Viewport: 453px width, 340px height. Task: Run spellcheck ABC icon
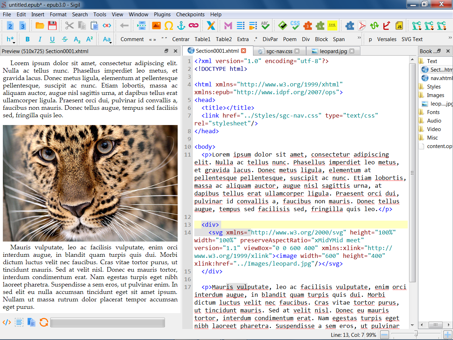pos(265,25)
